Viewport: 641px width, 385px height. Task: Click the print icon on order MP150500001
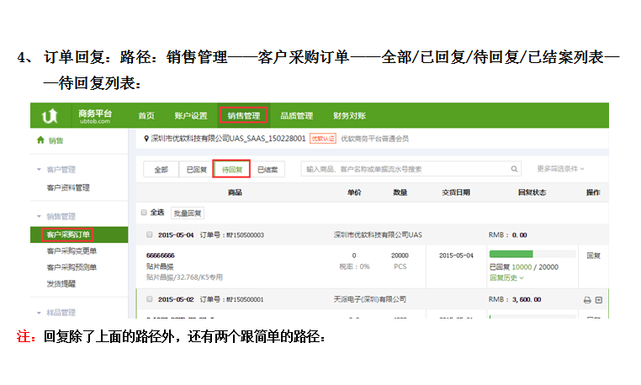click(587, 300)
